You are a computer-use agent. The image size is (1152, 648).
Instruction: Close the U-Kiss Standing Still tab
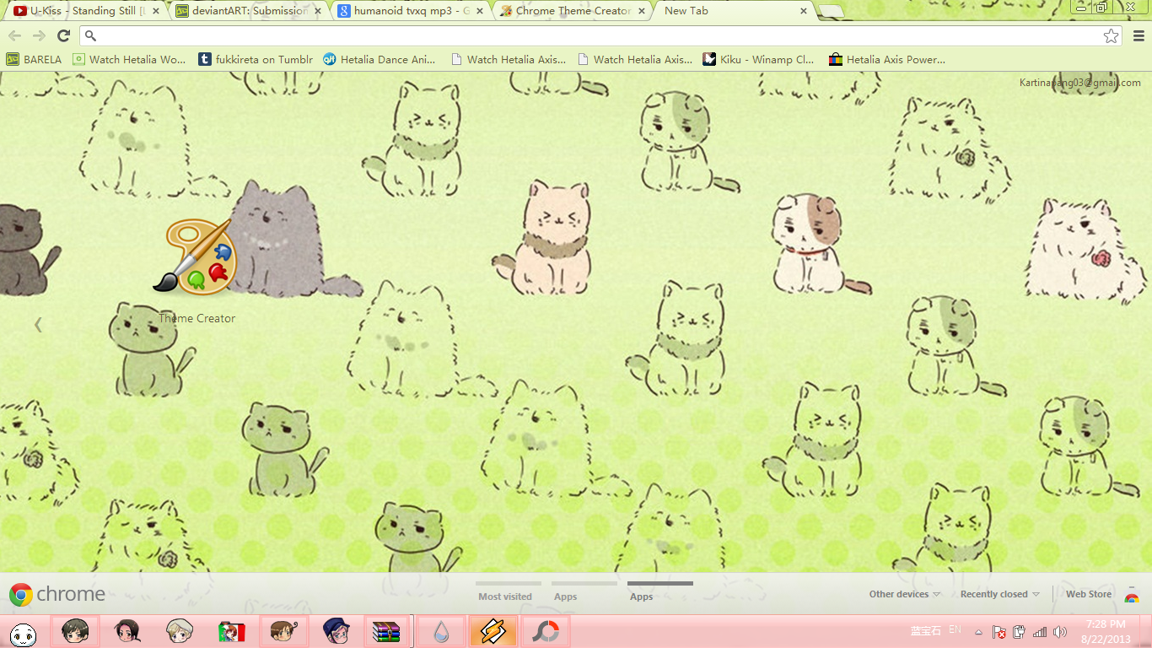(x=155, y=11)
